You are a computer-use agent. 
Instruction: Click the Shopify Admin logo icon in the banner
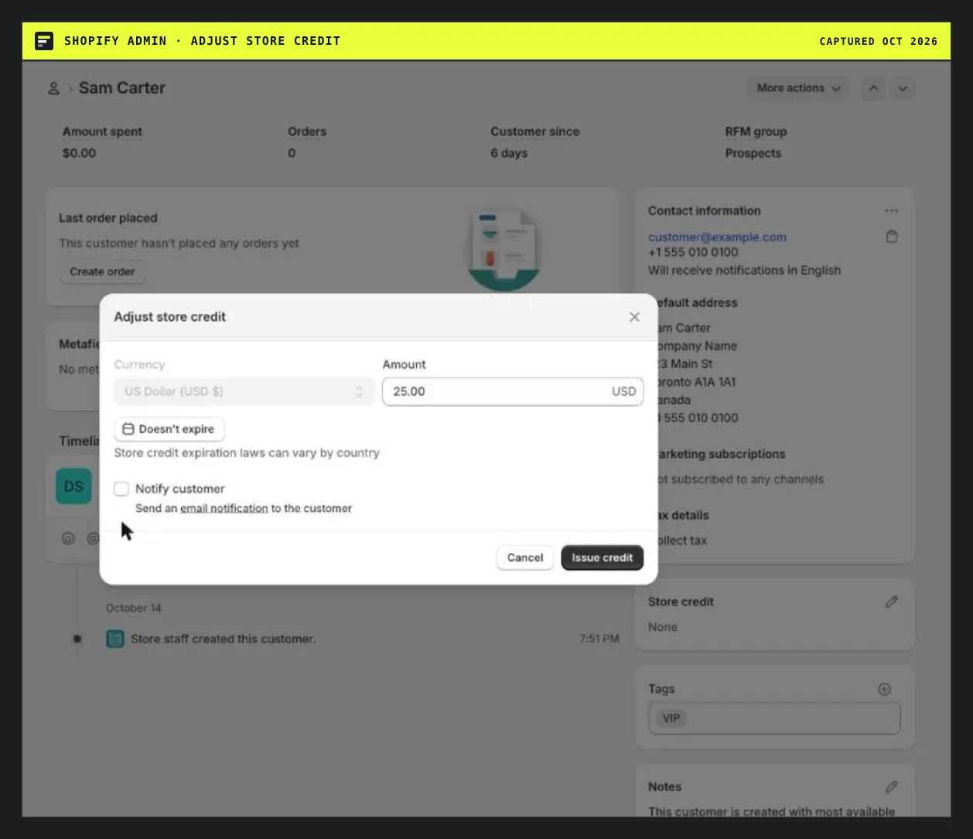44,41
